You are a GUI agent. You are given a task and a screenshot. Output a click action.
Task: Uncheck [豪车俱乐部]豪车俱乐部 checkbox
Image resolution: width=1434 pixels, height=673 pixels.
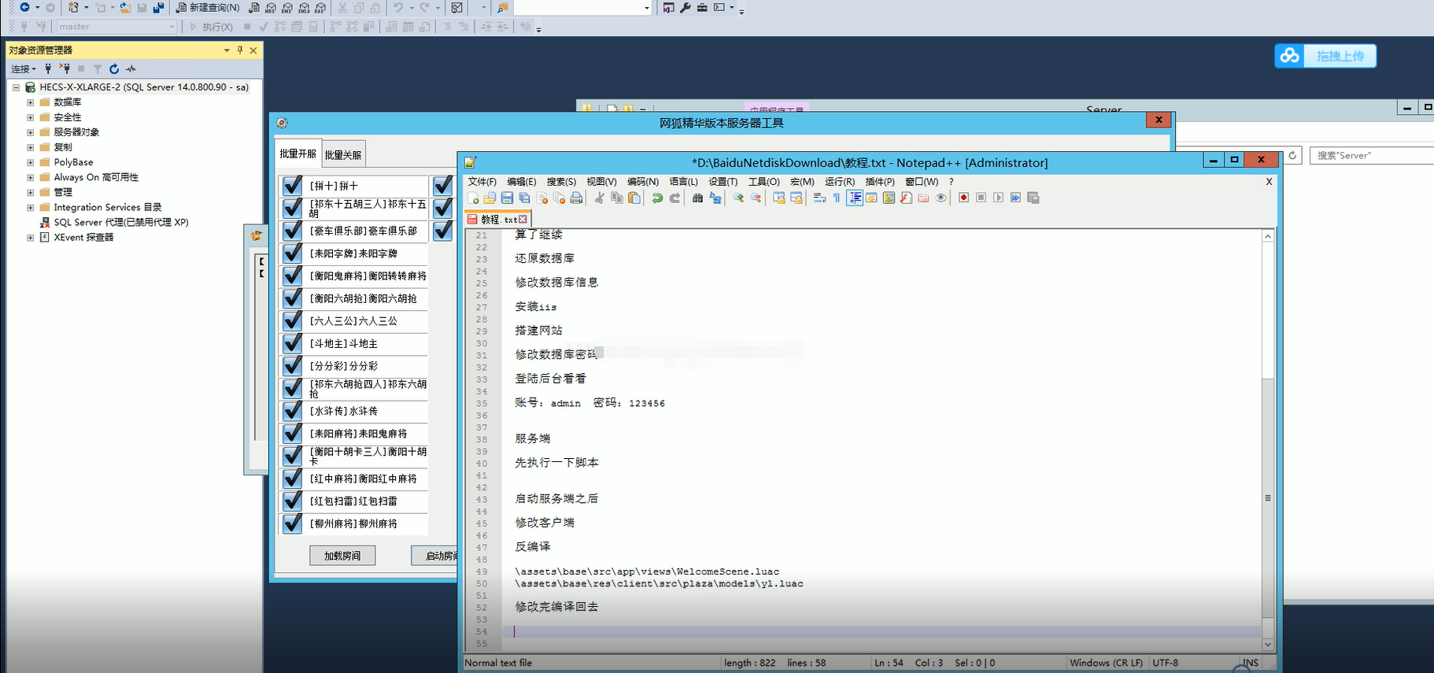tap(292, 231)
